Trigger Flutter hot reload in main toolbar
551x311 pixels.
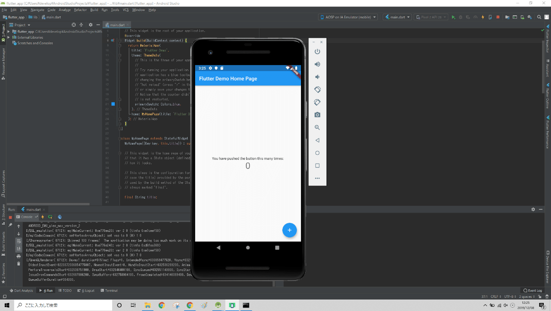click(483, 17)
